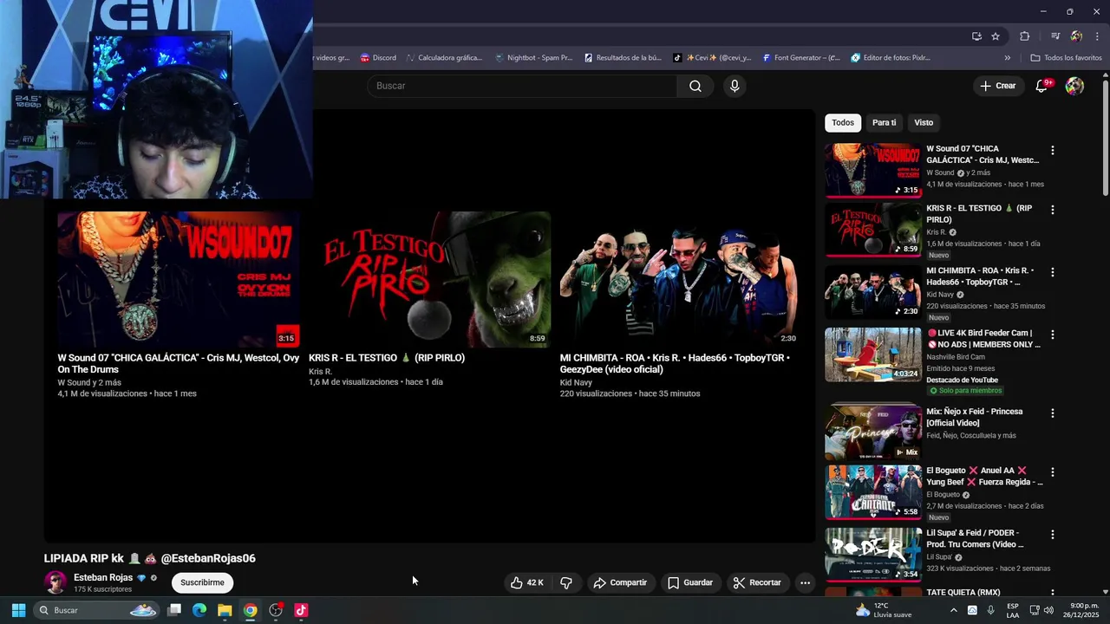Click the Crear button

998,86
